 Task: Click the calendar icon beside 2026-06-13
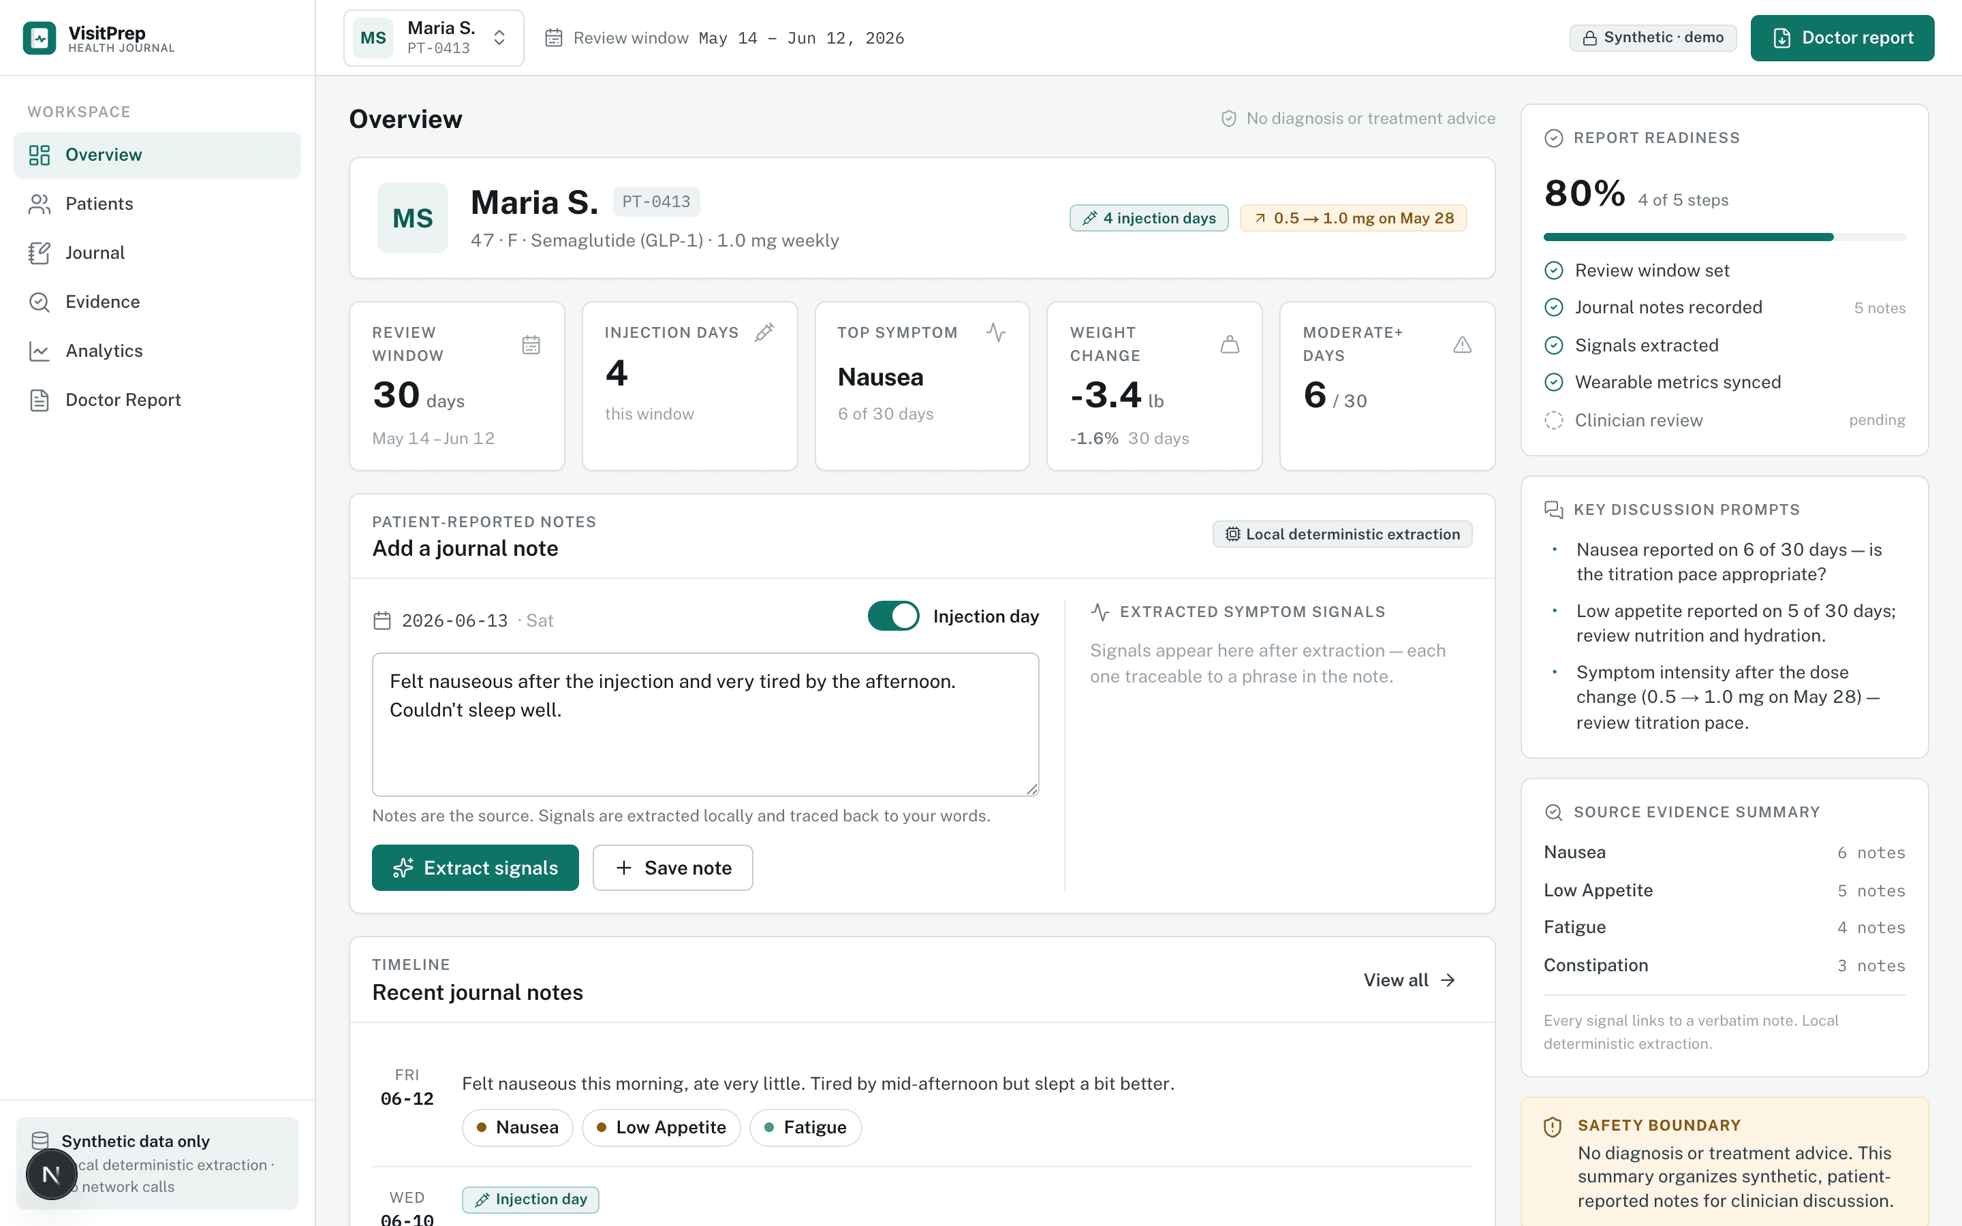pos(382,620)
